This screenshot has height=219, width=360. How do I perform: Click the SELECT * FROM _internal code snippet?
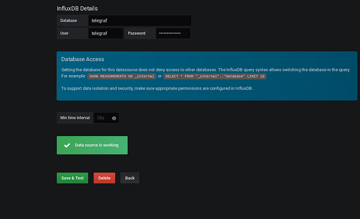pyautogui.click(x=215, y=76)
